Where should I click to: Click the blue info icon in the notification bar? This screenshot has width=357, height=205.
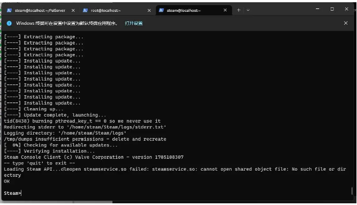click(x=9, y=23)
